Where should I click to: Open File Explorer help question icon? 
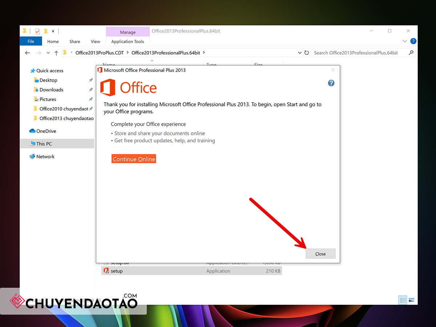(413, 41)
